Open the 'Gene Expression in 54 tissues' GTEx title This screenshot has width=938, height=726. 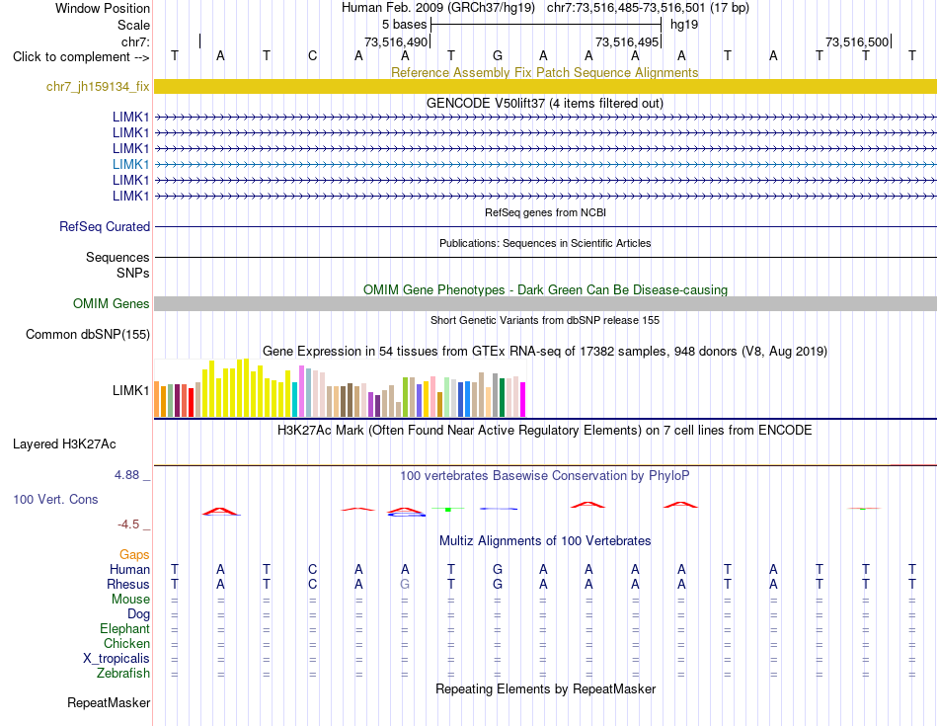(x=545, y=352)
